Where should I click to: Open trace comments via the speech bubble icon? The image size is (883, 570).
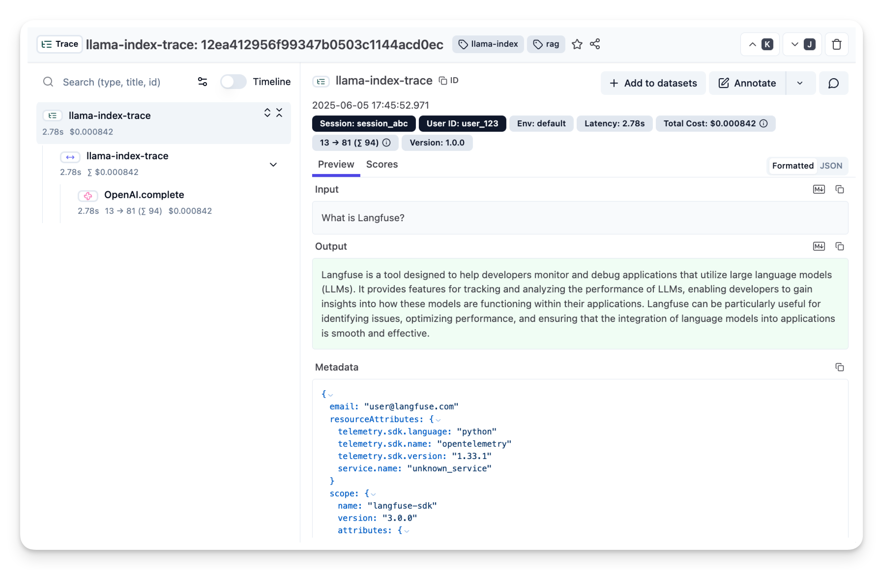point(833,83)
